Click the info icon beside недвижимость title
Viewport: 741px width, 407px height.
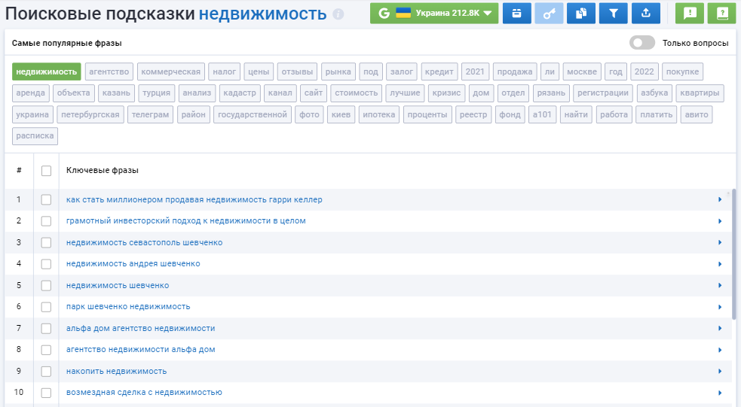pos(338,14)
